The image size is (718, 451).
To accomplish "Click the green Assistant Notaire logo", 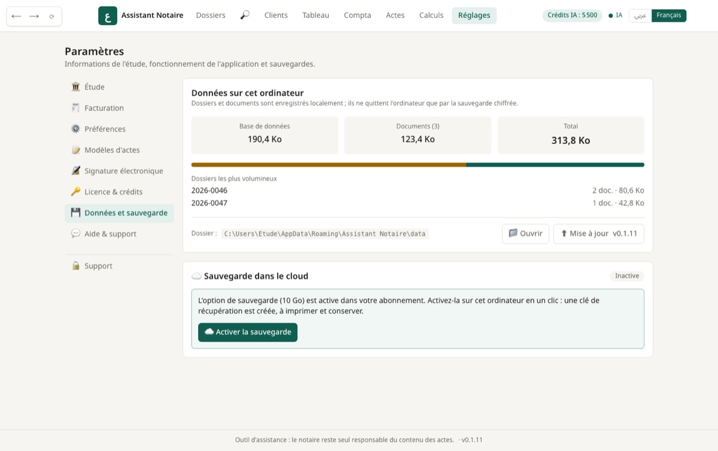I will point(108,16).
